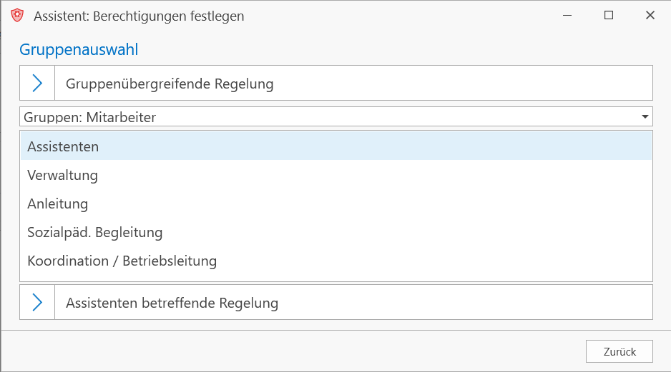Click the Zurück button

pyautogui.click(x=619, y=351)
